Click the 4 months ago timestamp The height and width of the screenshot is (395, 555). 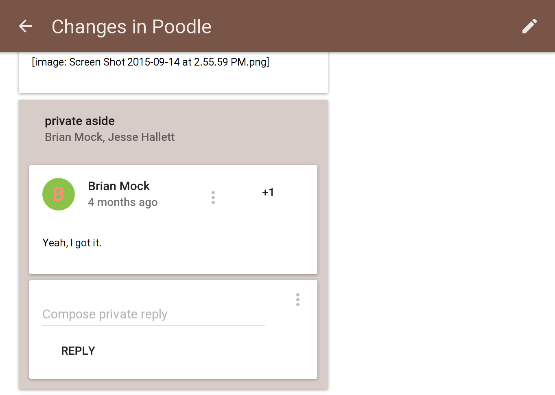(x=122, y=202)
